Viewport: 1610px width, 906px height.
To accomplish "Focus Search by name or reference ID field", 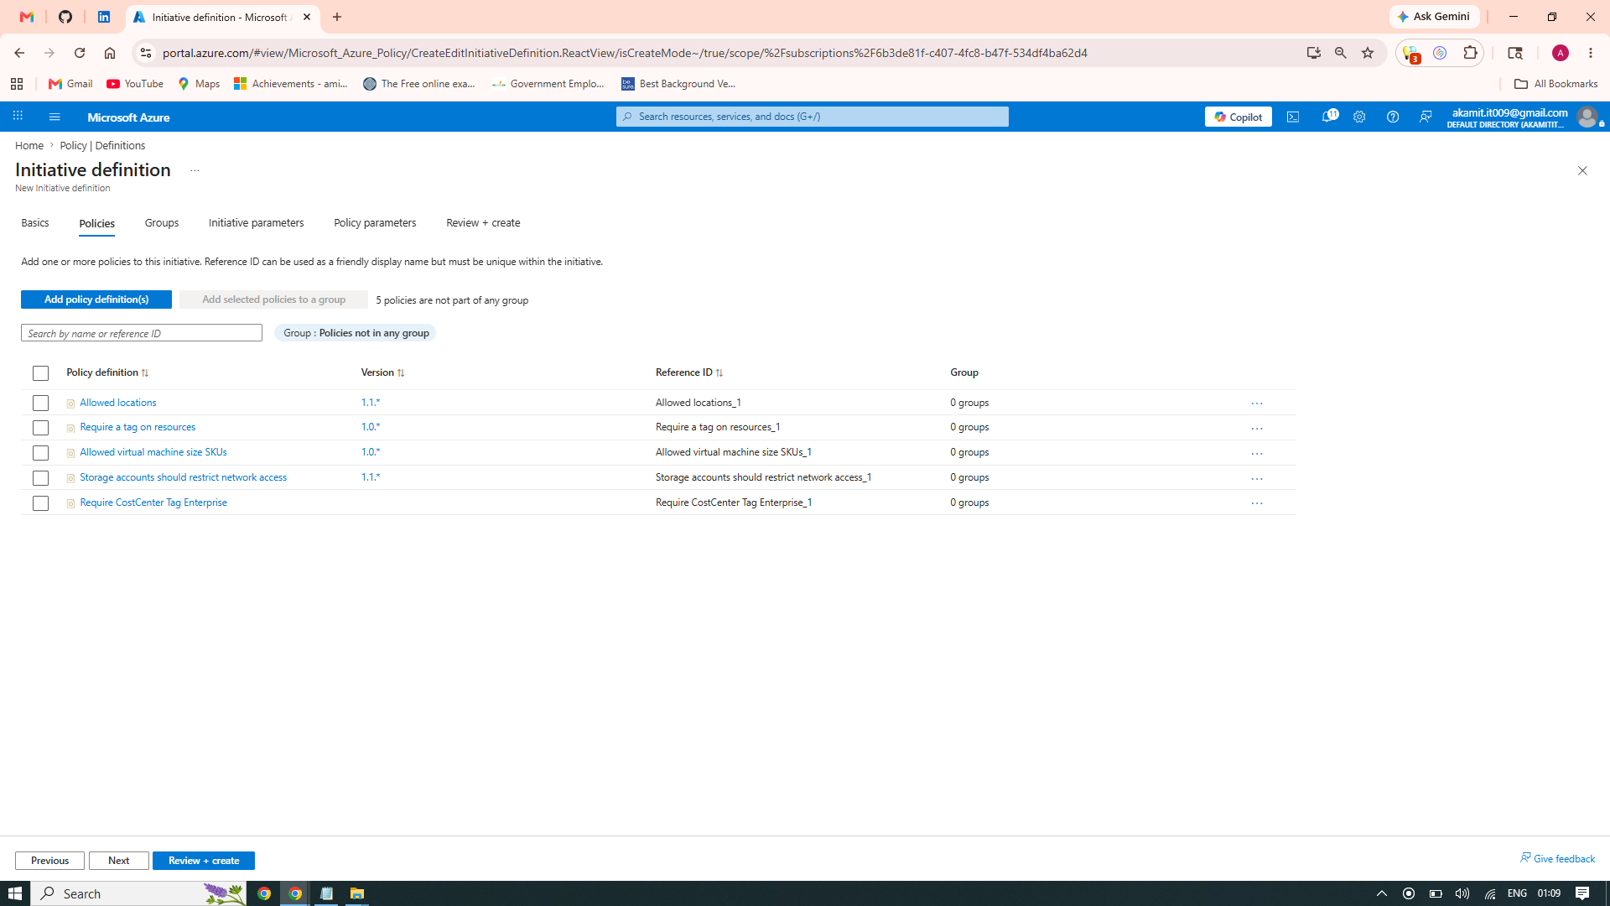I will click(x=142, y=333).
